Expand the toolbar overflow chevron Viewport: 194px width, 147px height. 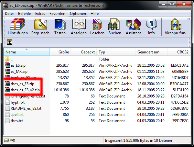(189, 19)
